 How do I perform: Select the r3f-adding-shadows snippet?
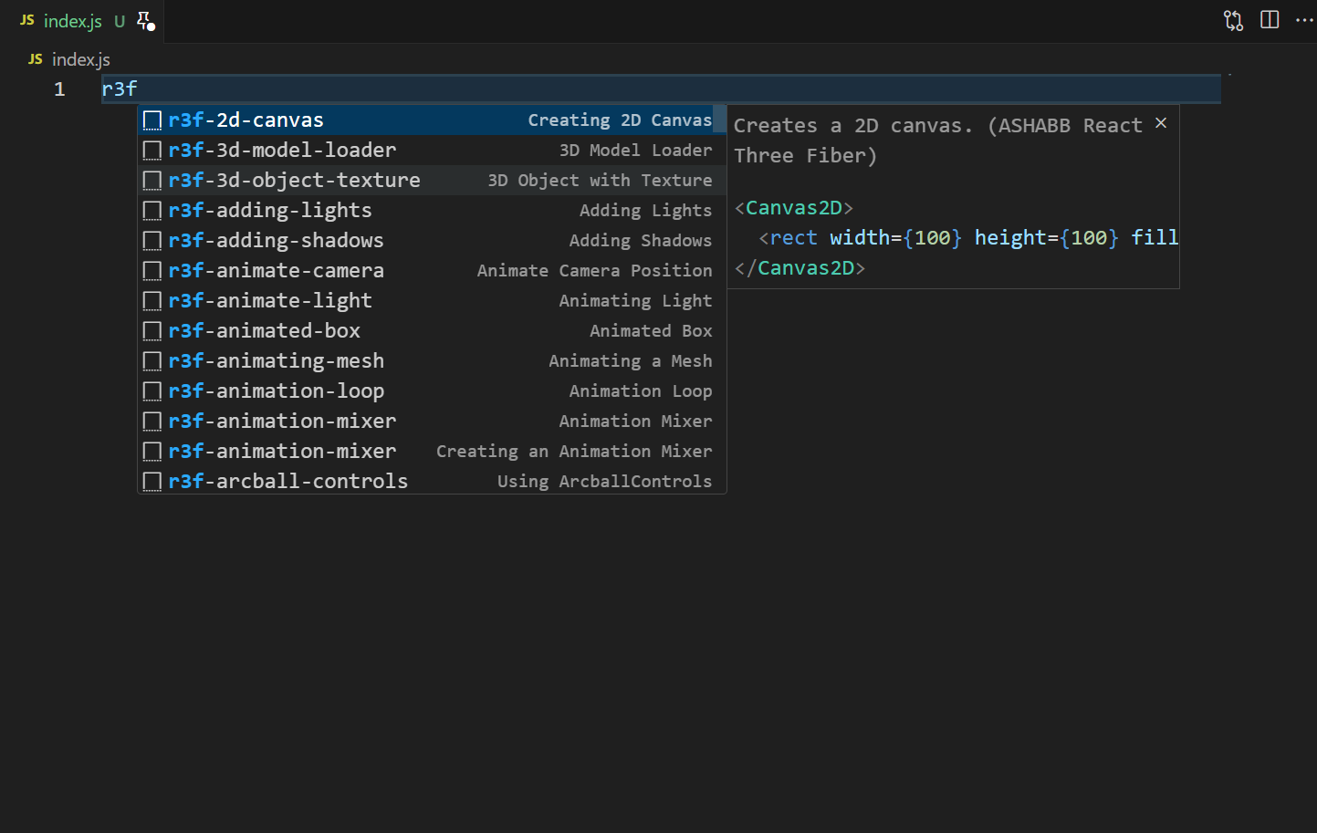click(432, 241)
